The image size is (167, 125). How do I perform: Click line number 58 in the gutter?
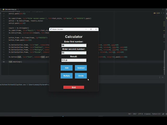click(x=4, y=62)
